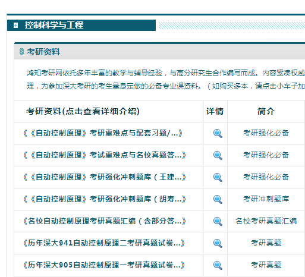Image resolution: width=305 pixels, height=277 pixels.
Task: Click the 详情 column header
Action: point(215,111)
